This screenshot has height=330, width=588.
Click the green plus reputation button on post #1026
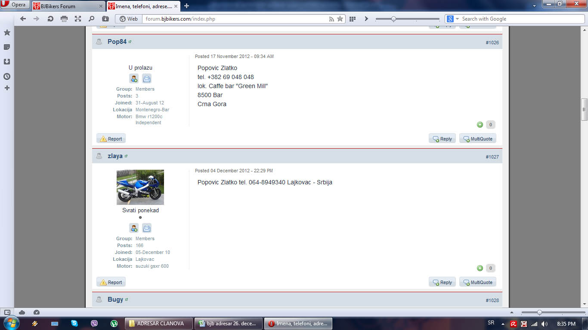pyautogui.click(x=480, y=125)
